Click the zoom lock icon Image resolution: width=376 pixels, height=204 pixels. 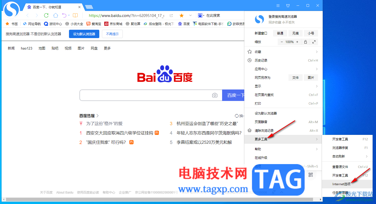(305, 42)
